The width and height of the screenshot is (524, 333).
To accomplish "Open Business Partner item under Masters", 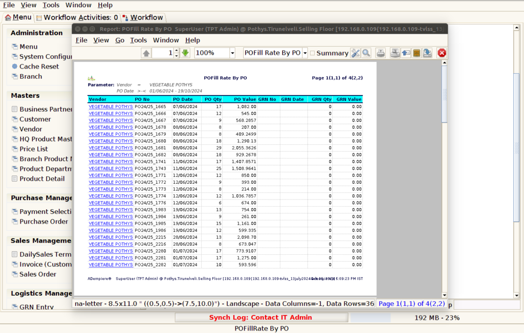I will (42, 109).
